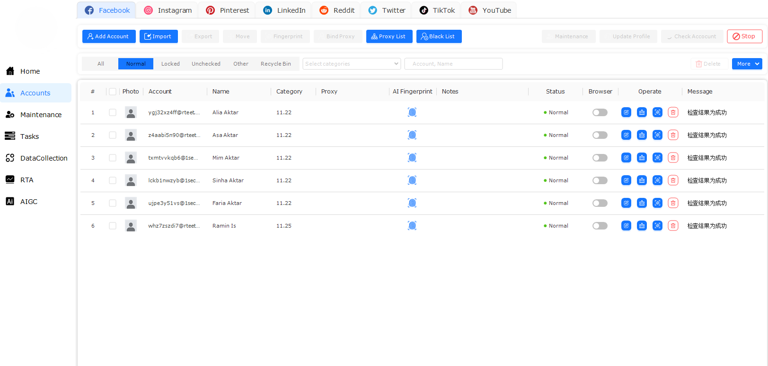Viewport: 768px width, 366px height.
Task: Edit the Faria Aktar account
Action: coord(626,203)
